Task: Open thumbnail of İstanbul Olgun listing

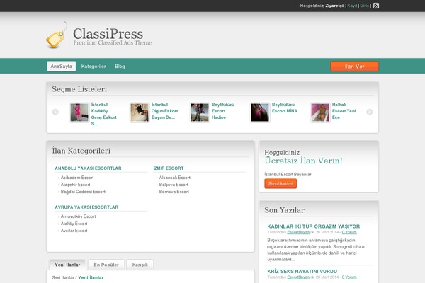Action: pos(140,112)
